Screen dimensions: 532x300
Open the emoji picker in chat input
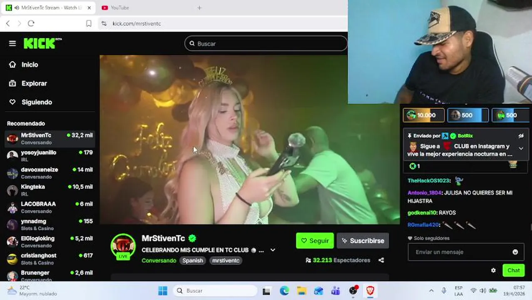[x=515, y=252]
